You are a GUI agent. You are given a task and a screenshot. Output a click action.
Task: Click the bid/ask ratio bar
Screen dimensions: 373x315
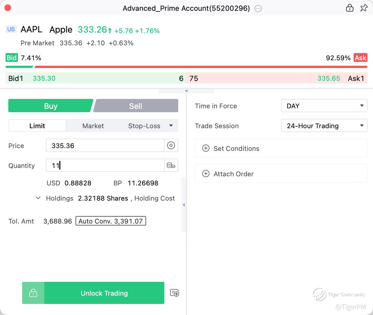click(x=186, y=67)
